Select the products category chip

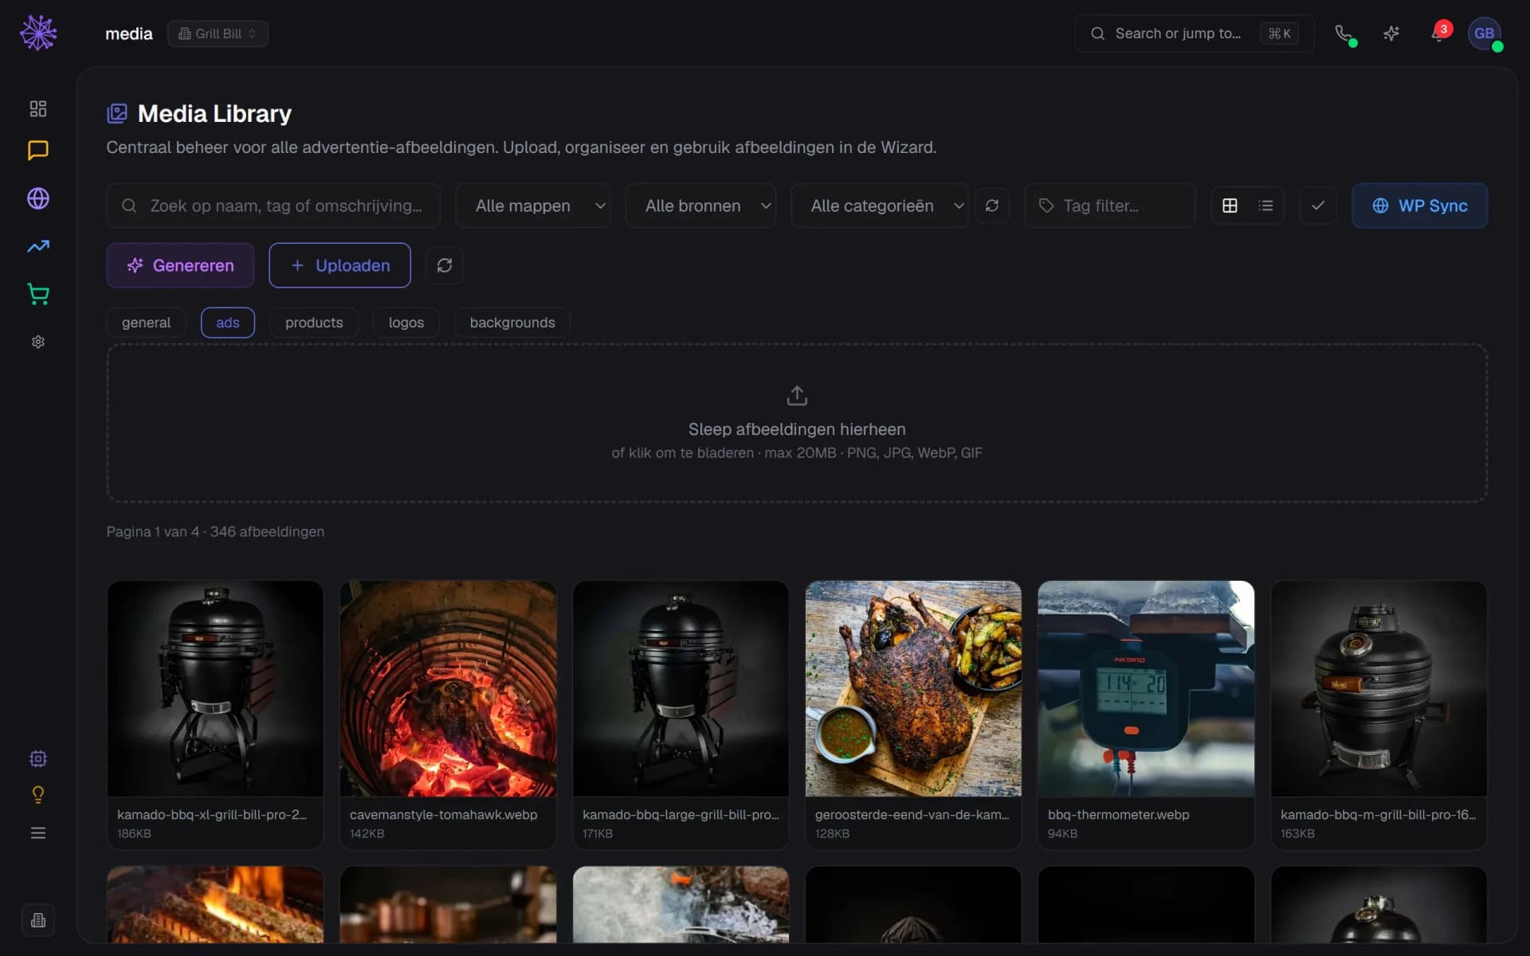pos(314,323)
